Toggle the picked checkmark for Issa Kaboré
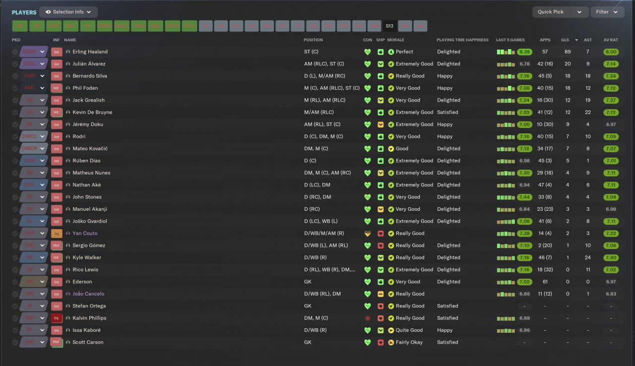This screenshot has height=366, width=635. 15,330
